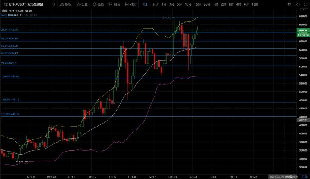Screen dimensions: 310x179
Task: Click the ETH/USDT 火币全球站 symbol title
Action: coord(26,4)
